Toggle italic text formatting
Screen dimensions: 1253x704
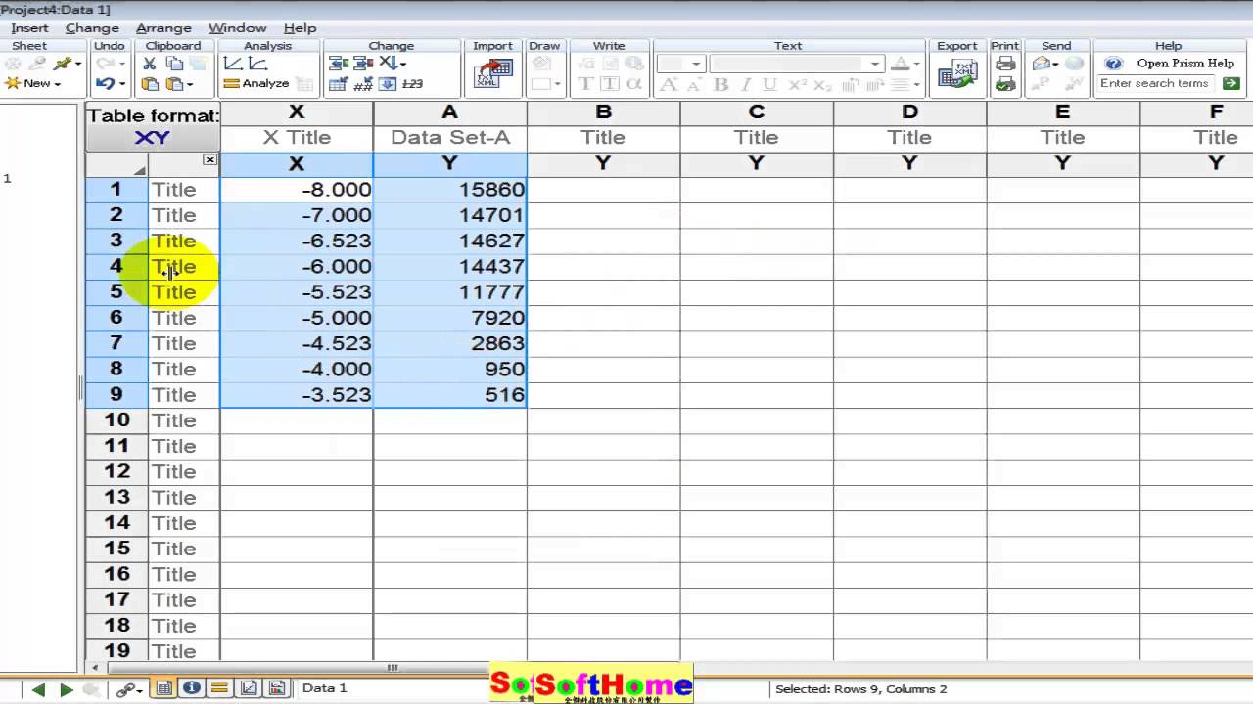point(746,84)
